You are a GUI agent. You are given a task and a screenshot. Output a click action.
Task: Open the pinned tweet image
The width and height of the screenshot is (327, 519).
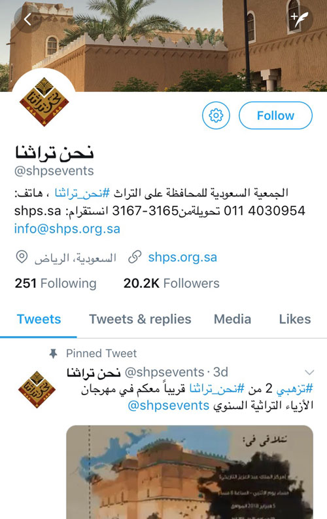click(x=190, y=472)
